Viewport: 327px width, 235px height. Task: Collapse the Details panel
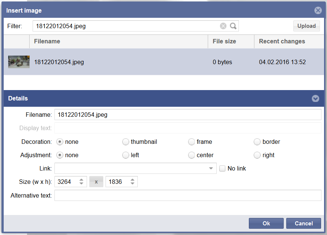(x=315, y=99)
